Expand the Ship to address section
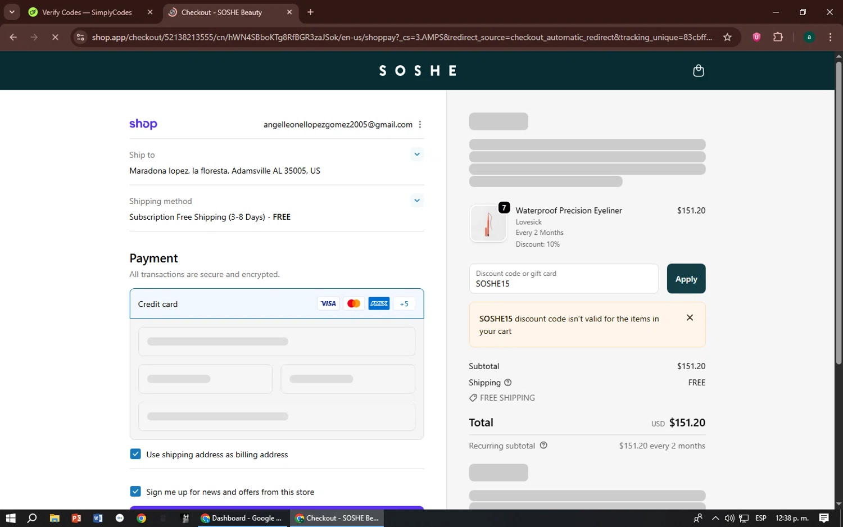 [x=416, y=154]
